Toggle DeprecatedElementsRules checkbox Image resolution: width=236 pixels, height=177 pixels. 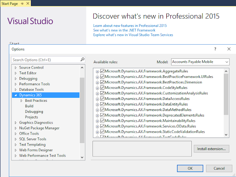(x=103, y=115)
